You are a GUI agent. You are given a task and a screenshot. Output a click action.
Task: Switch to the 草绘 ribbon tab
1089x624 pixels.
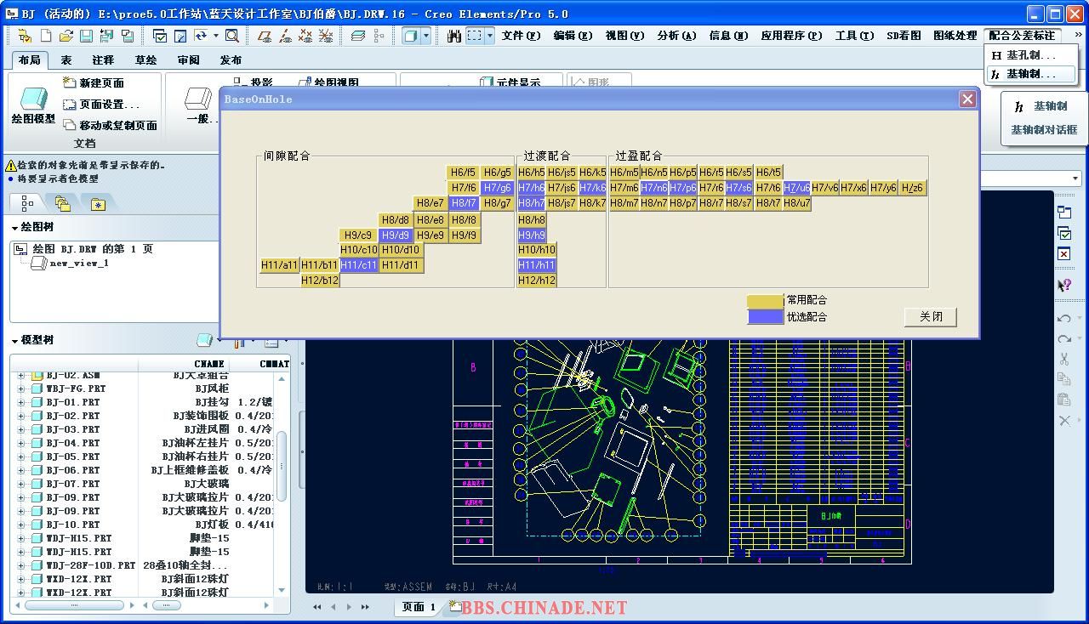pyautogui.click(x=145, y=60)
